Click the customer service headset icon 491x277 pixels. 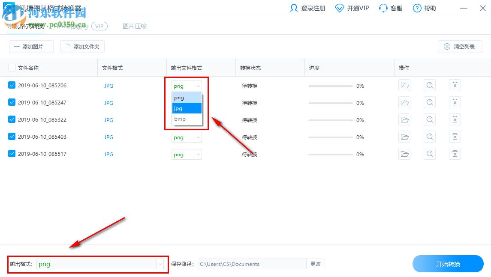[x=383, y=8]
